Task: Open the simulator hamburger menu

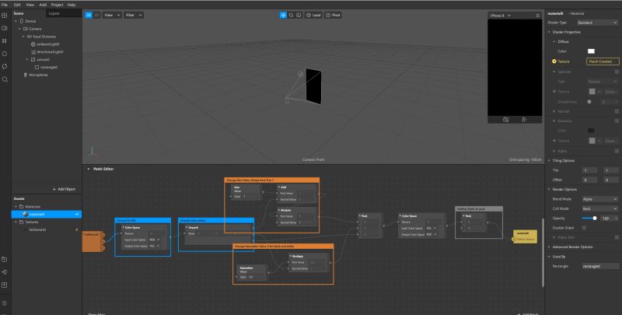Action: click(x=537, y=16)
